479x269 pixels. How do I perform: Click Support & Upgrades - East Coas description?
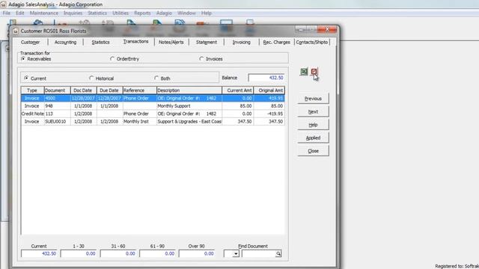click(x=189, y=121)
